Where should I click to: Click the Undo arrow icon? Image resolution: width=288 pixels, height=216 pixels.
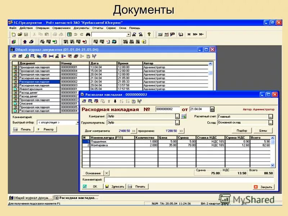(x=75, y=34)
